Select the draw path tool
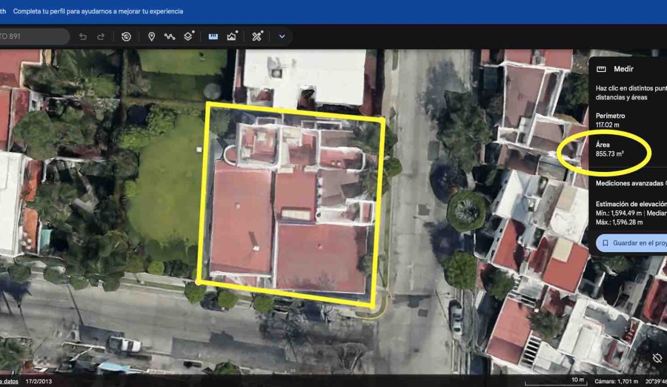 click(169, 36)
